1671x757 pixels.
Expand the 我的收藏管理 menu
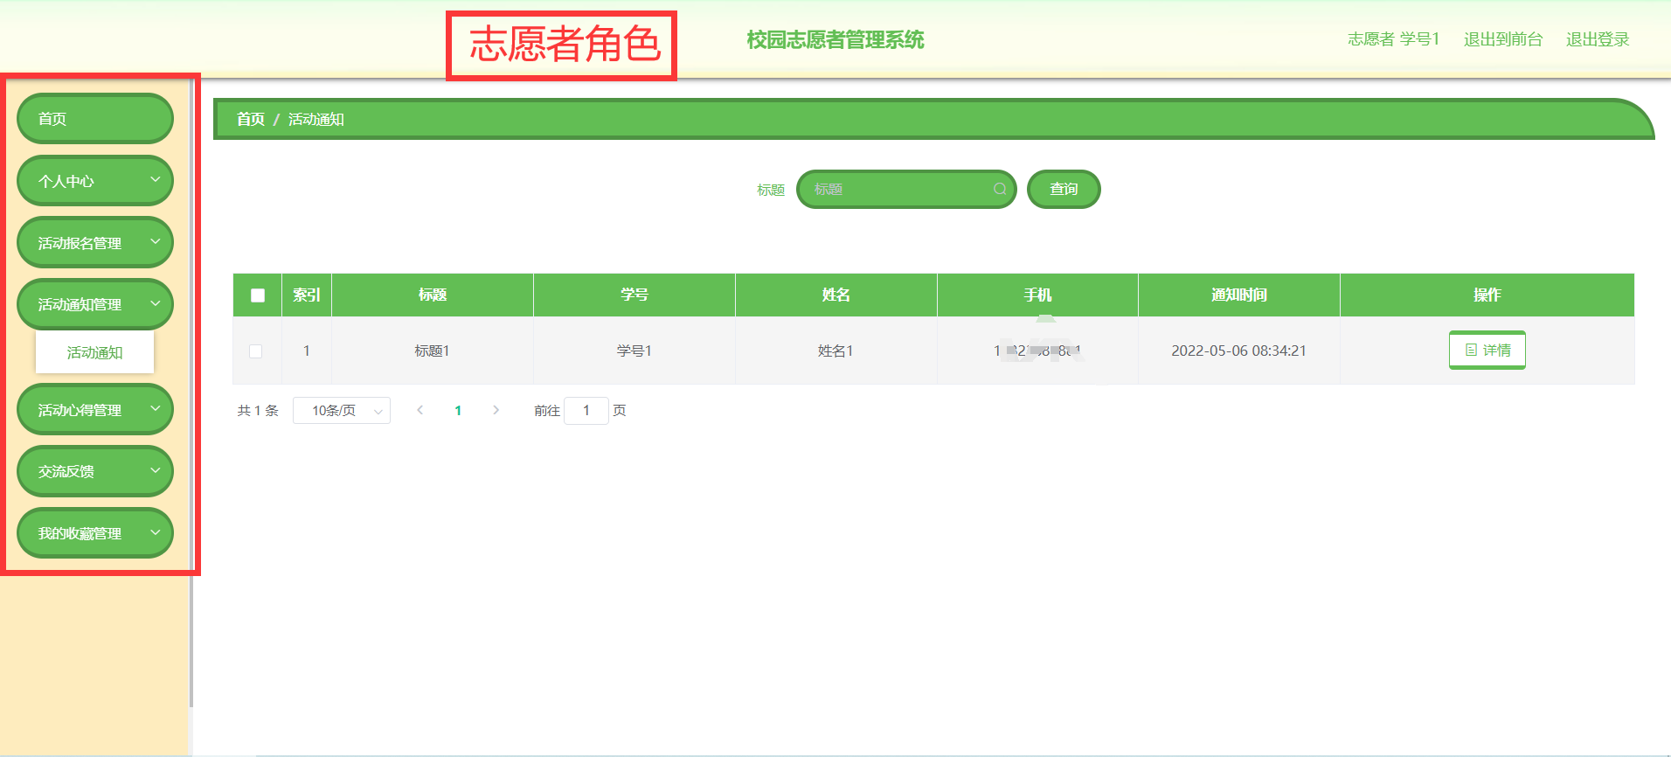point(95,533)
